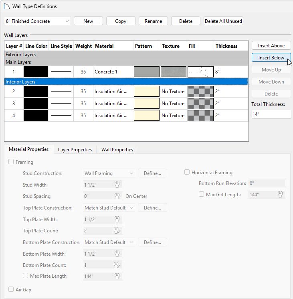
Task: Click the Rename button
Action: (153, 21)
